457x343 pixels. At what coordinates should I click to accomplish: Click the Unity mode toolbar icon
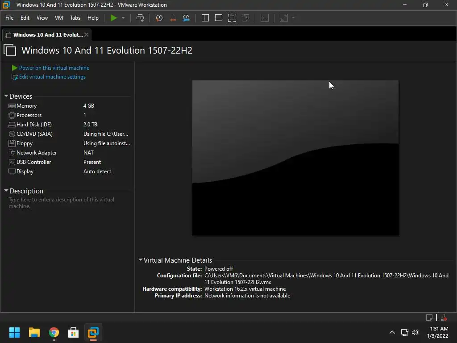point(245,18)
